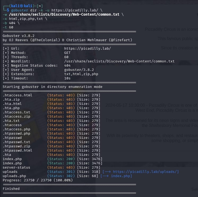Click the .htpasswd.php result entry
The height and width of the screenshot is (197, 198).
coord(16,134)
